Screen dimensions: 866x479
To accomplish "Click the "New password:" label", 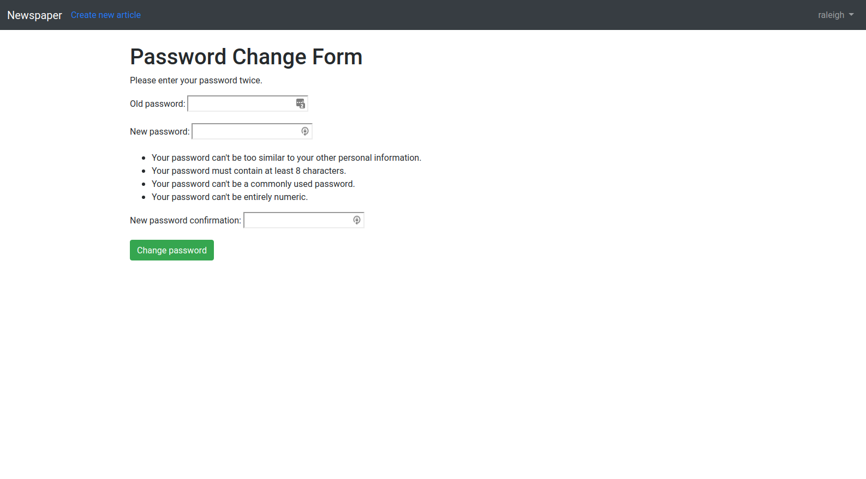I will click(160, 132).
